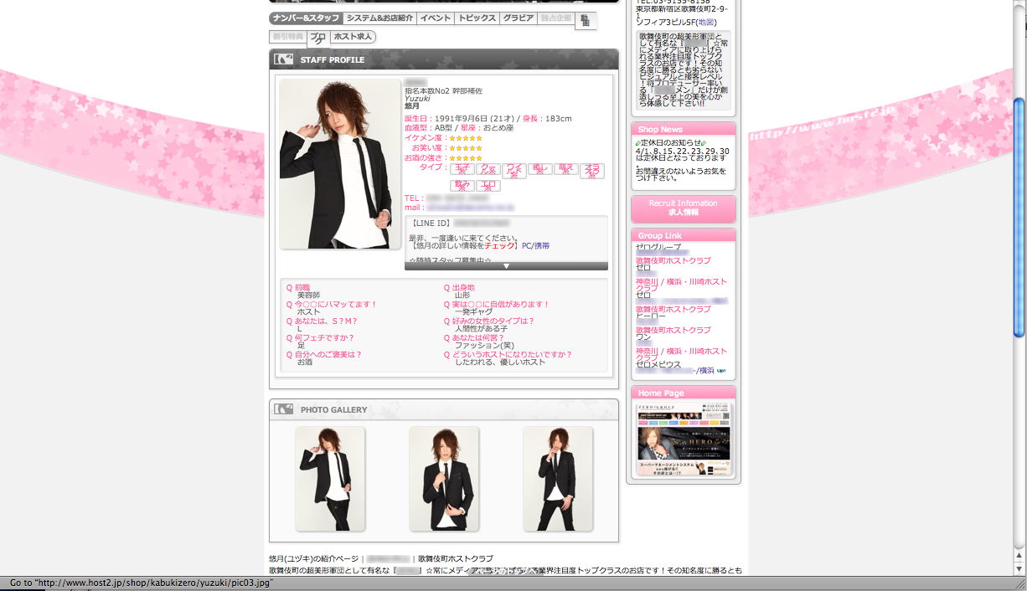The width and height of the screenshot is (1027, 591).
Task: Click the ホスト求人 navigation button
Action: (352, 37)
